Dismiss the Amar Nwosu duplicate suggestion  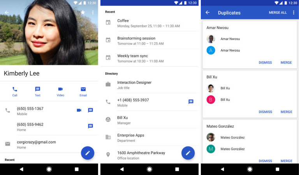click(x=265, y=62)
